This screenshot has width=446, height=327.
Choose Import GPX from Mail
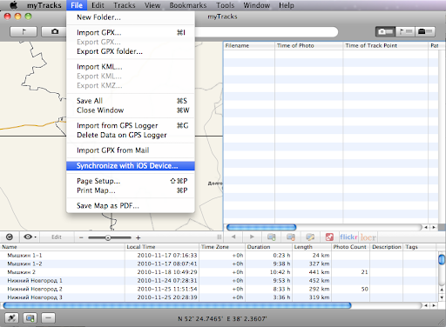click(x=131, y=150)
